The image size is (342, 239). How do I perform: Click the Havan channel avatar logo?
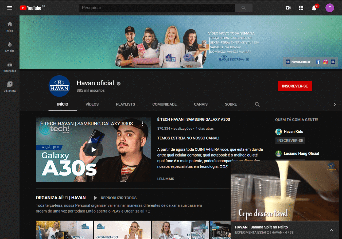tap(59, 86)
